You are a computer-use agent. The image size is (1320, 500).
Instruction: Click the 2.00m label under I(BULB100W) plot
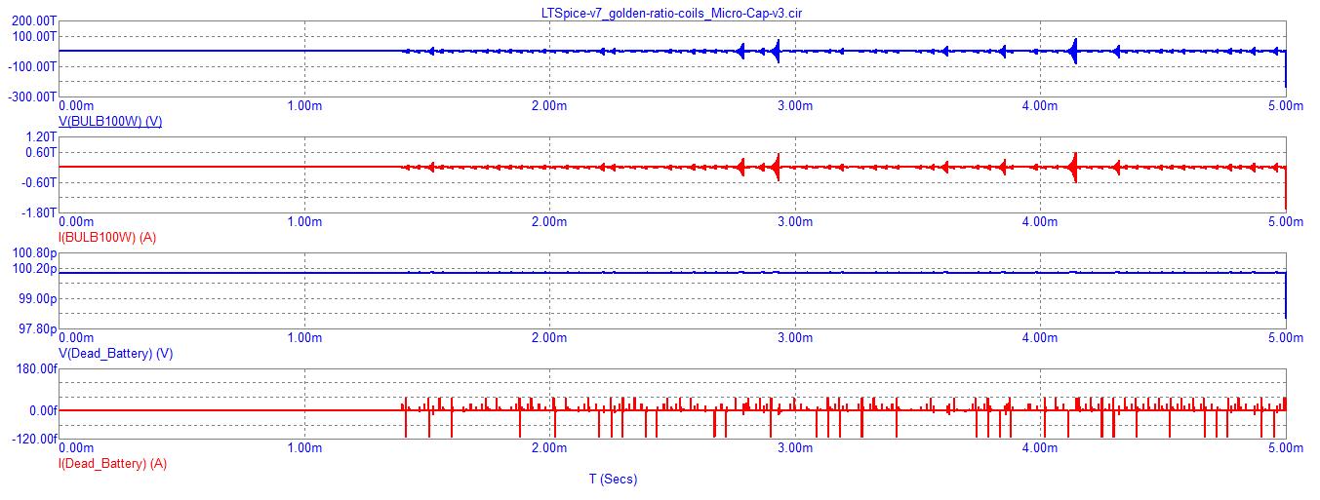pos(549,222)
